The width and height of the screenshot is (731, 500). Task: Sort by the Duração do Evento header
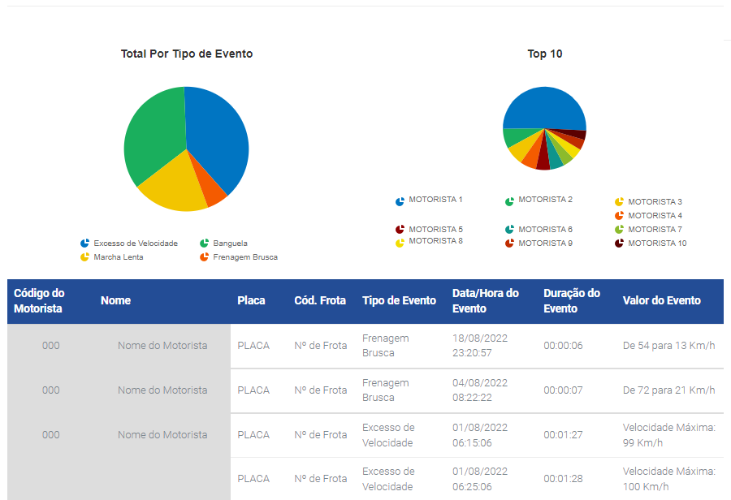[x=572, y=301]
